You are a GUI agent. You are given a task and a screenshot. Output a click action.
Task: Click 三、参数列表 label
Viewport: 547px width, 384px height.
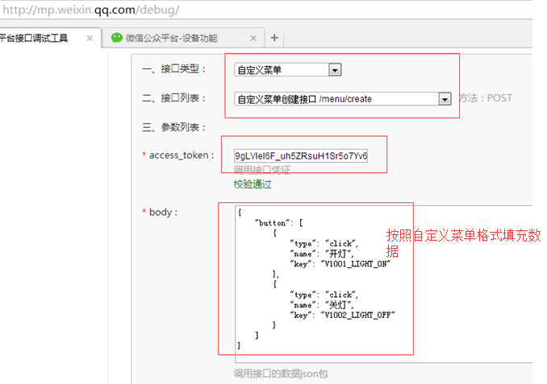click(x=174, y=127)
